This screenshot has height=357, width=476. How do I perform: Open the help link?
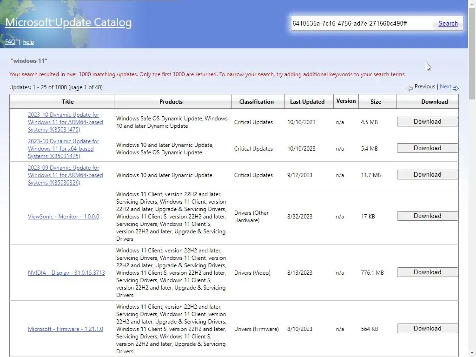pos(28,42)
